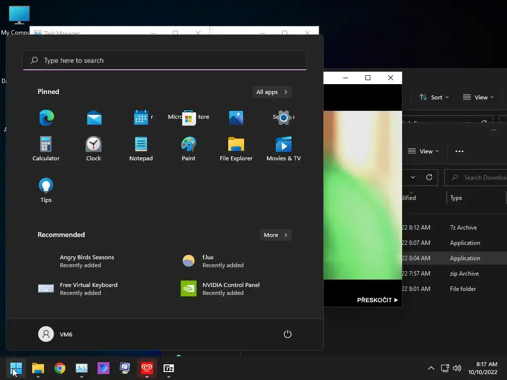Click the power button in Start menu
The image size is (507, 380).
click(288, 334)
